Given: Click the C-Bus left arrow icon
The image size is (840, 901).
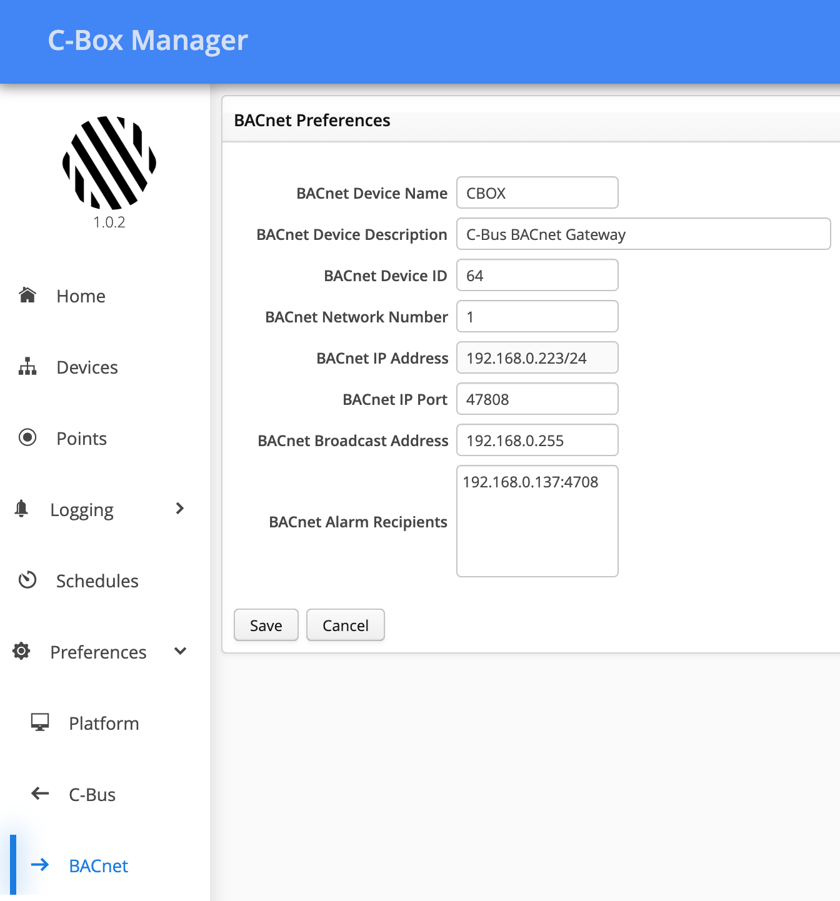Looking at the screenshot, I should 40,794.
